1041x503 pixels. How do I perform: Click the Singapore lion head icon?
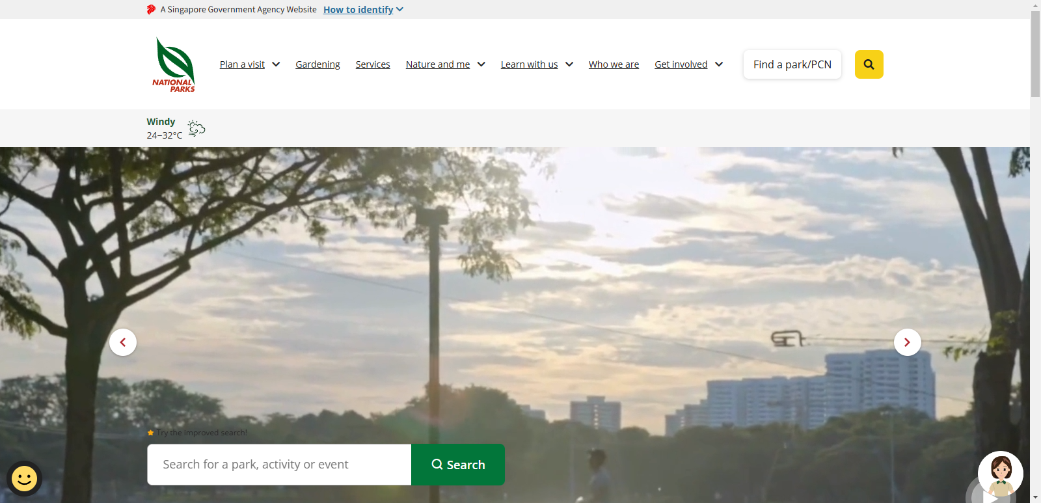[x=151, y=10]
